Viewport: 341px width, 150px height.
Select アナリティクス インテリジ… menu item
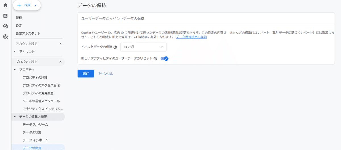42,109
